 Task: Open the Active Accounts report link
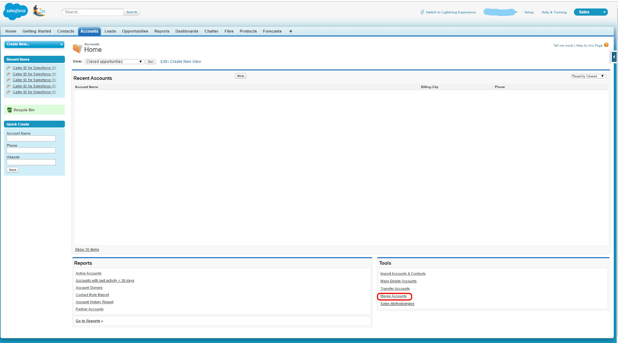[88, 273]
